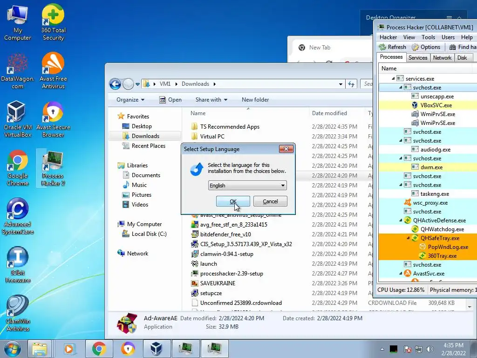Open the My Computer desktop icon
This screenshot has width=477, height=358.
pos(17,23)
